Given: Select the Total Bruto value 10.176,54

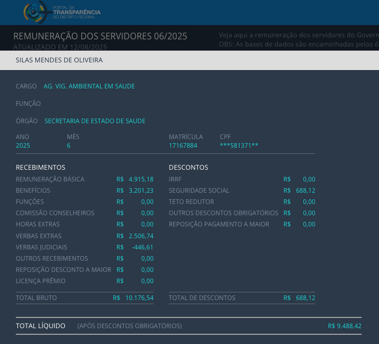Looking at the screenshot, I should coord(139,298).
